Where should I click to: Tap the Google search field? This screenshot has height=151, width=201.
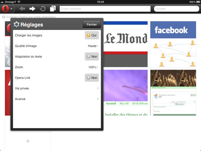pyautogui.click(x=176, y=9)
